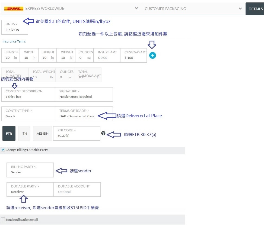Screen dimensions: 264x227
Task: Click the Width input field
Action: [x=29, y=56]
